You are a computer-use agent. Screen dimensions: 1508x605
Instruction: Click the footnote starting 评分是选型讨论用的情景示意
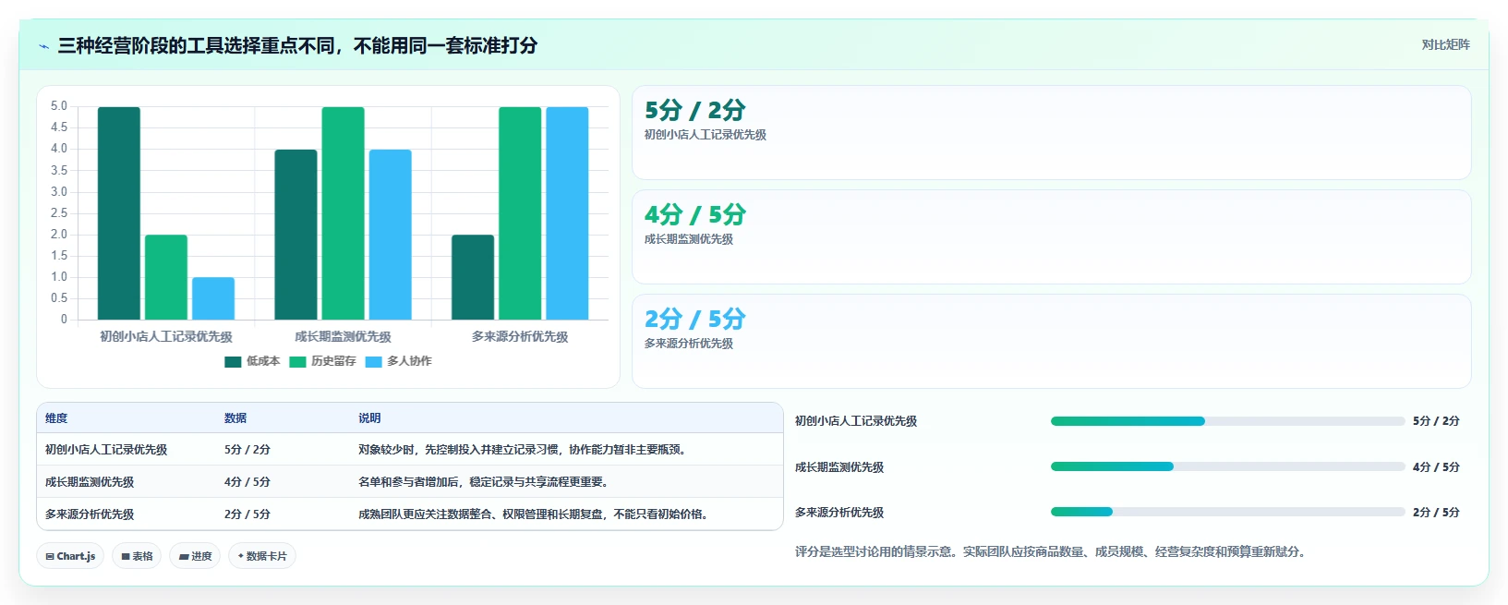[x=1050, y=552]
